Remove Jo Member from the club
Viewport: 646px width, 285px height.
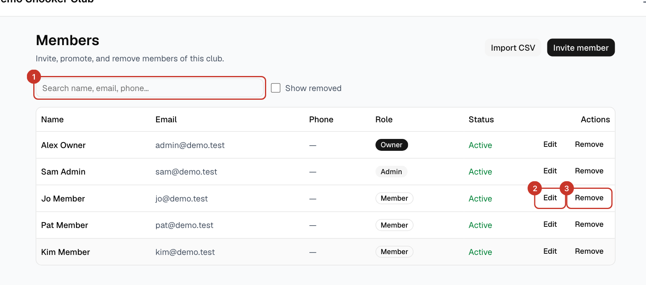pos(589,198)
